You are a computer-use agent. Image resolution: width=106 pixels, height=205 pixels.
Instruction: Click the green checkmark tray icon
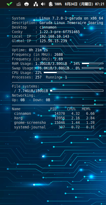(10, 4)
